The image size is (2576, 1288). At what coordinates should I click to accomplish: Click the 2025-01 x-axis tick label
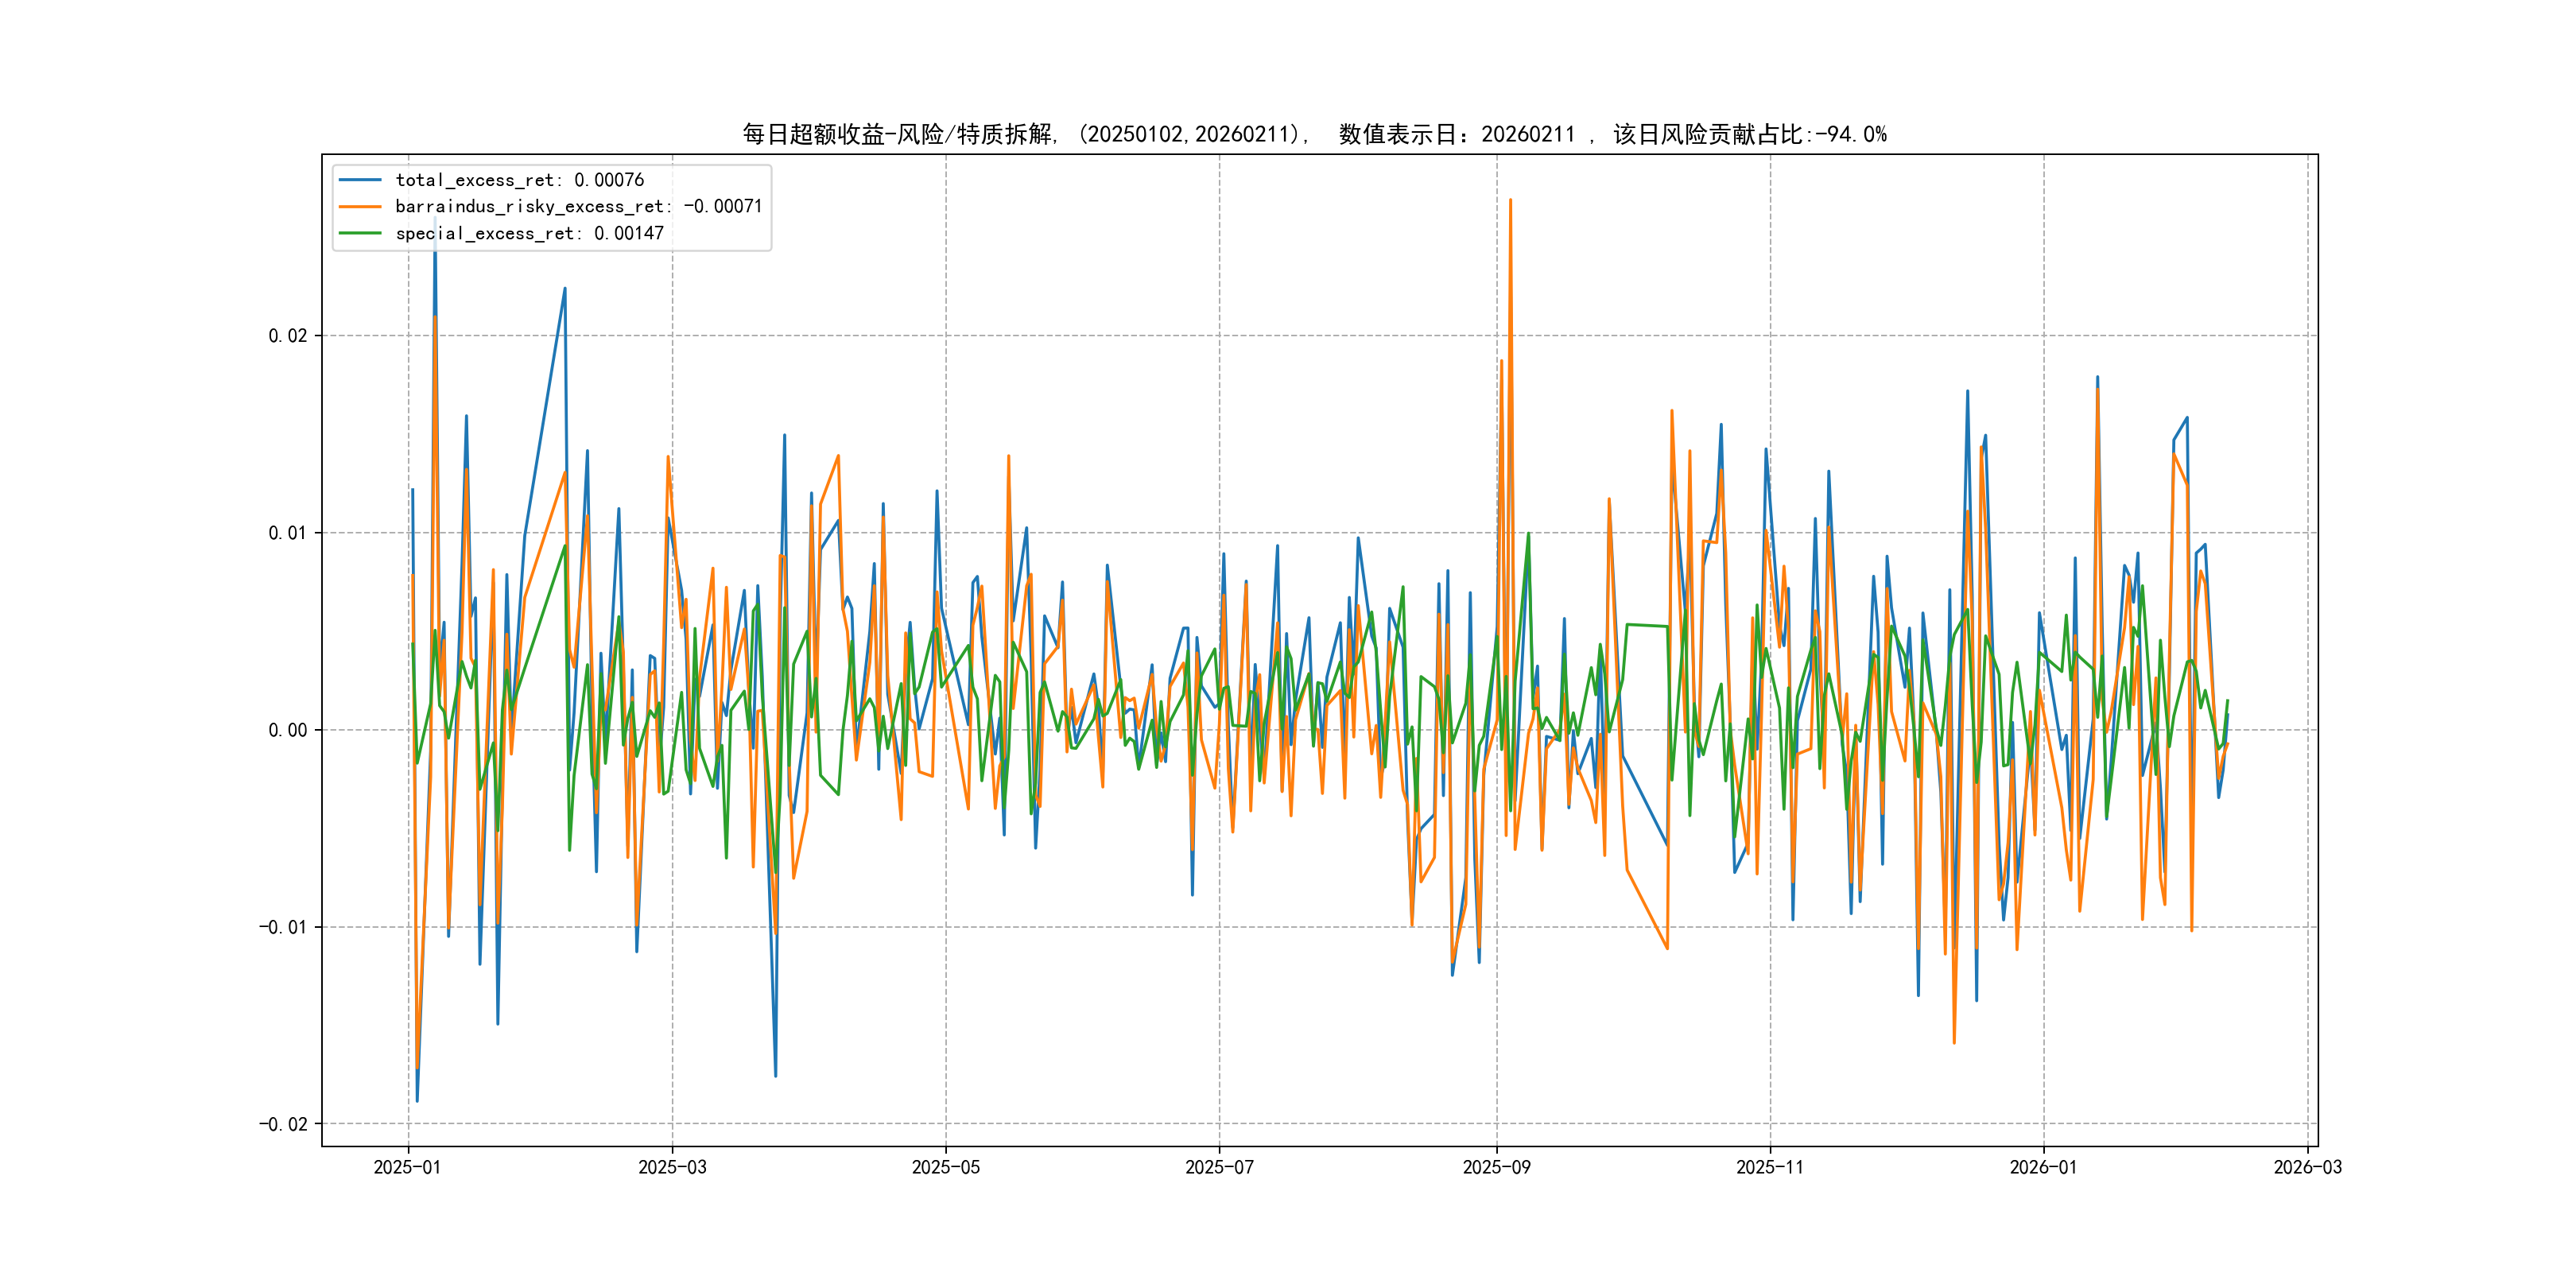(407, 1167)
